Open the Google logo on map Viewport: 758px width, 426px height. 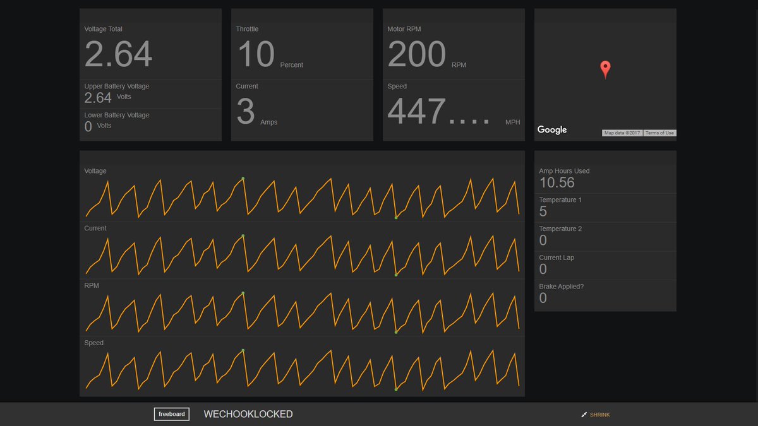pos(552,129)
